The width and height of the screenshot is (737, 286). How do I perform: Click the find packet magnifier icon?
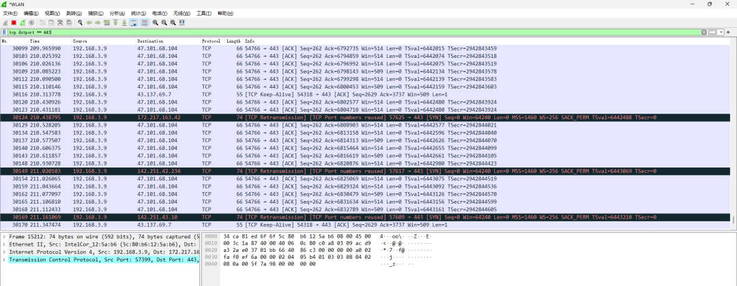(x=81, y=22)
